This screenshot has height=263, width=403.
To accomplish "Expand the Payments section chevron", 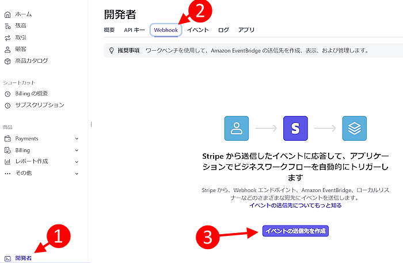I will click(x=77, y=138).
